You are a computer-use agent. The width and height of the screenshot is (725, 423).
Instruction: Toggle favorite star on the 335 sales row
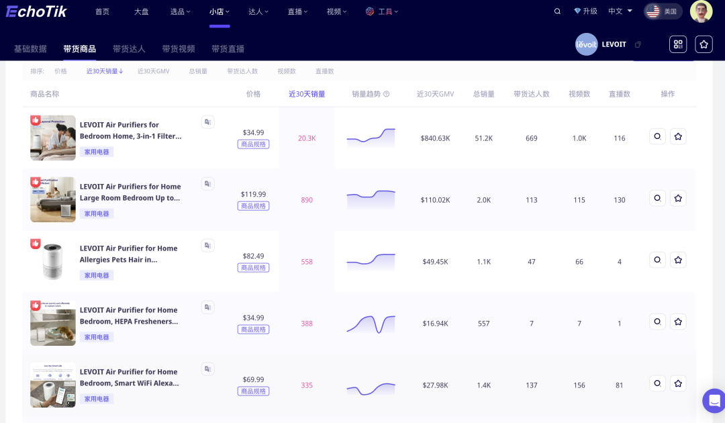click(678, 383)
